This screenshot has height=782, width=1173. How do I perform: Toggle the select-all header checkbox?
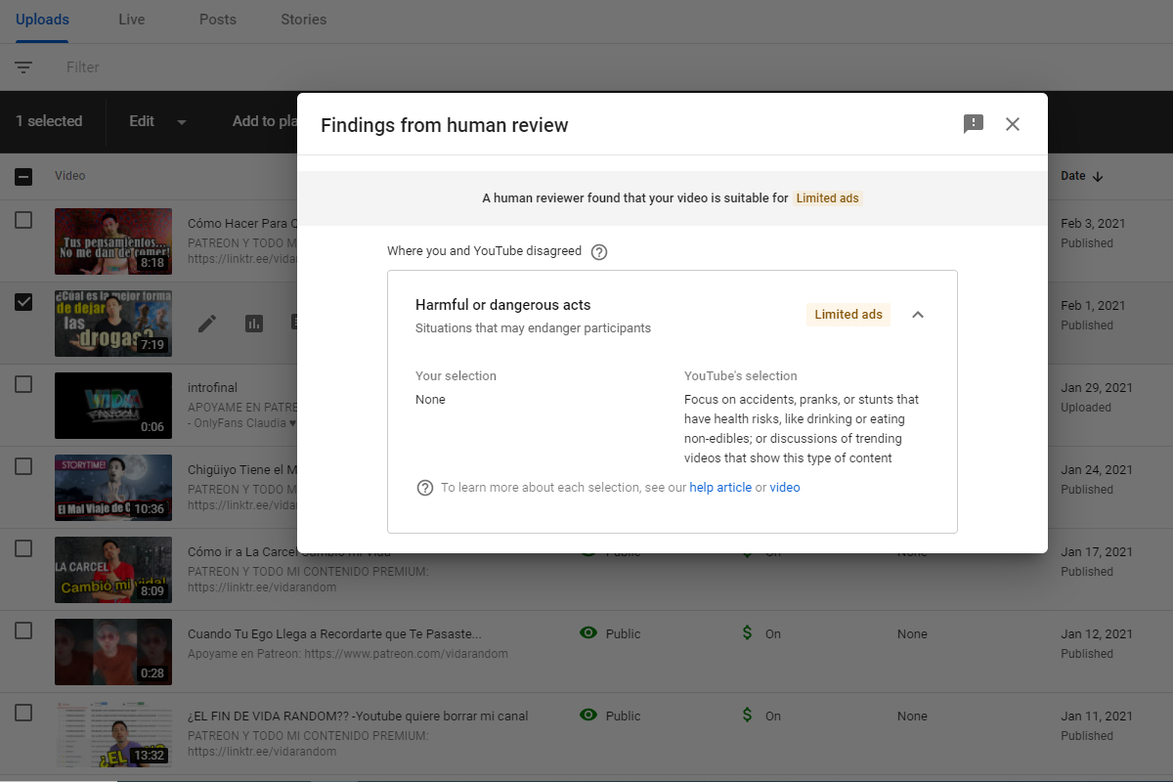pyautogui.click(x=23, y=177)
